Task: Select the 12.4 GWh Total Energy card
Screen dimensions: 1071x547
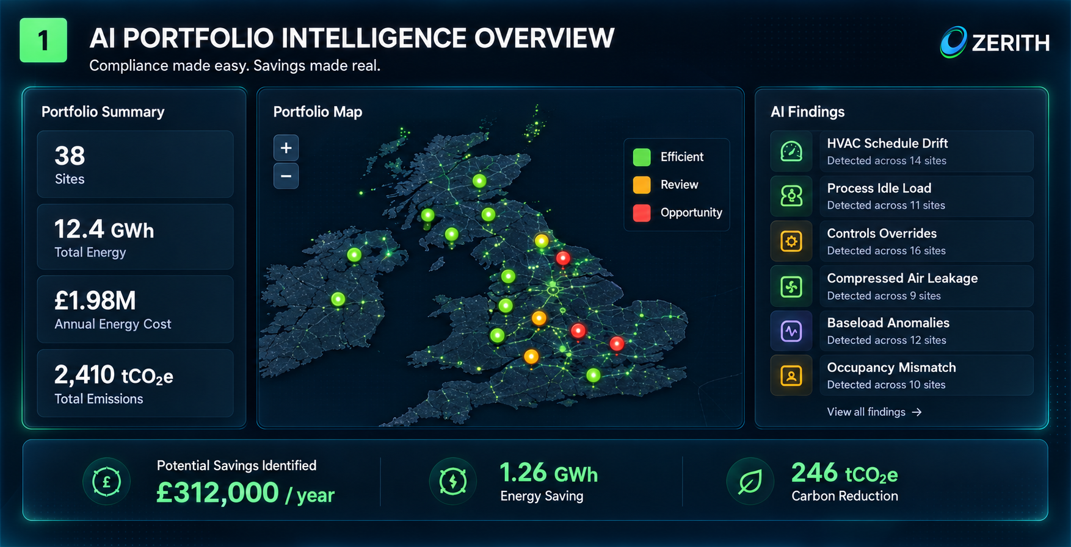Action: point(136,237)
